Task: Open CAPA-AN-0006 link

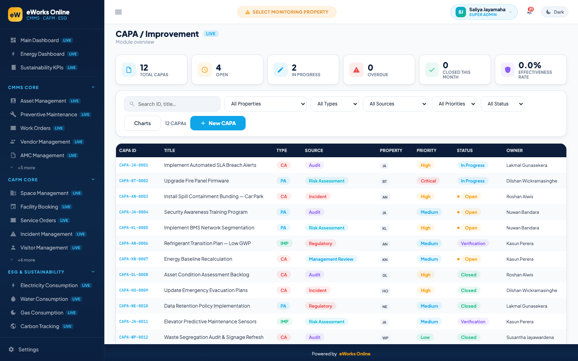Action: [x=134, y=243]
